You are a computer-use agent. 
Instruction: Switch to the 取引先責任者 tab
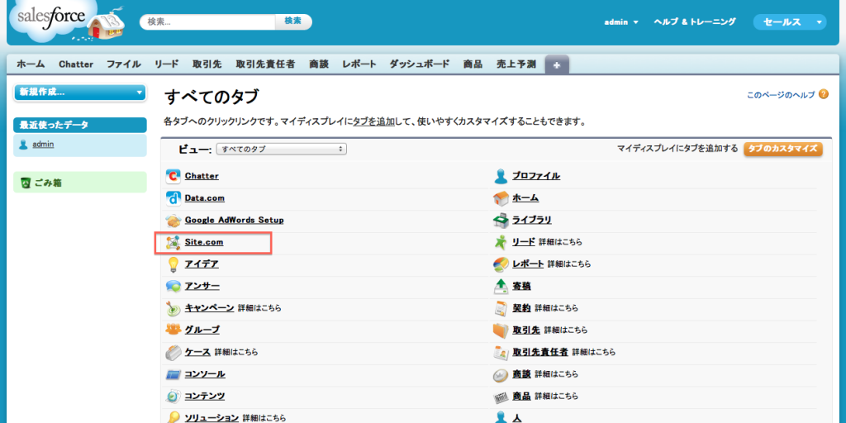tap(265, 64)
